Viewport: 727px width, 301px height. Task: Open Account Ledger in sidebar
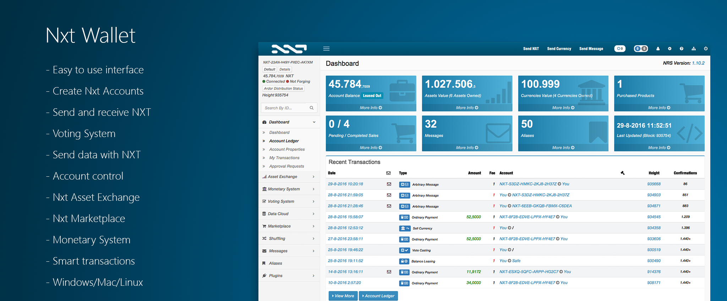pyautogui.click(x=284, y=141)
